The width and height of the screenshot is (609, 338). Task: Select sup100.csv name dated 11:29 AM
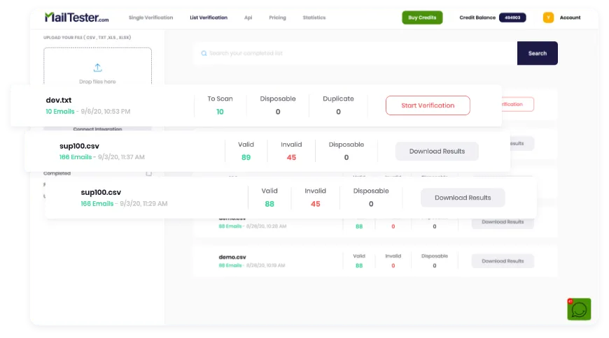coord(101,192)
